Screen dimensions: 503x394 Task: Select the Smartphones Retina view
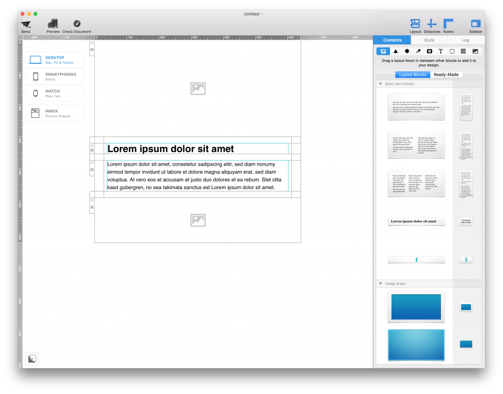(x=54, y=76)
